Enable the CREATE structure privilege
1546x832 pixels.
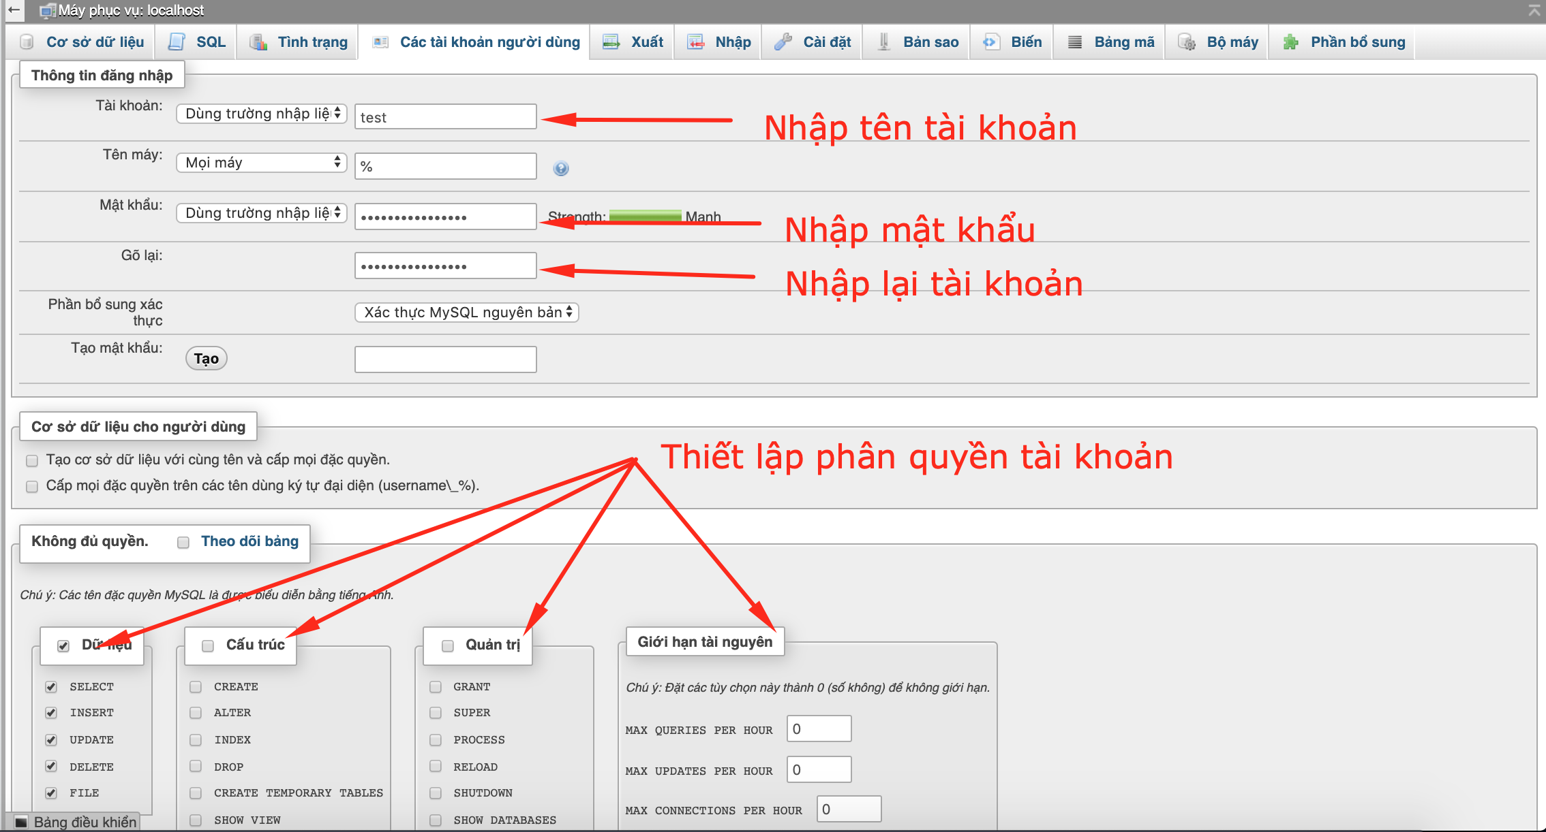coord(196,686)
